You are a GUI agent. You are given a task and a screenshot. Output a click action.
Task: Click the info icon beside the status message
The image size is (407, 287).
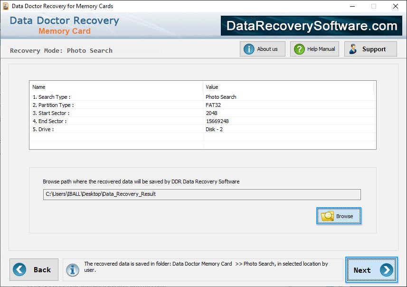coord(73,270)
